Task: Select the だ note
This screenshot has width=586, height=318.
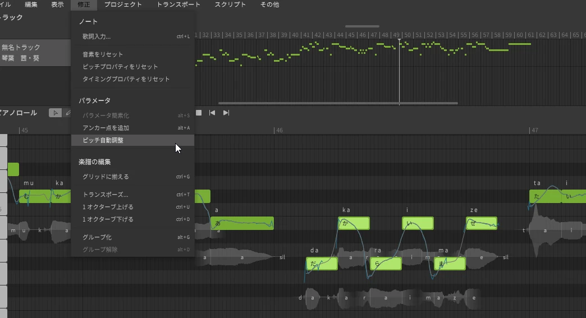Action: coord(322,264)
